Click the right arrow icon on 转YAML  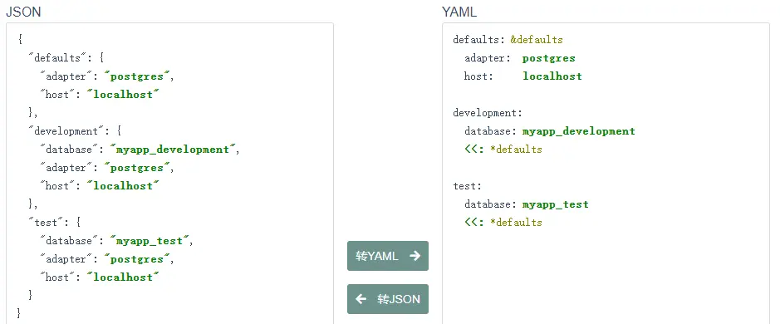(x=415, y=256)
